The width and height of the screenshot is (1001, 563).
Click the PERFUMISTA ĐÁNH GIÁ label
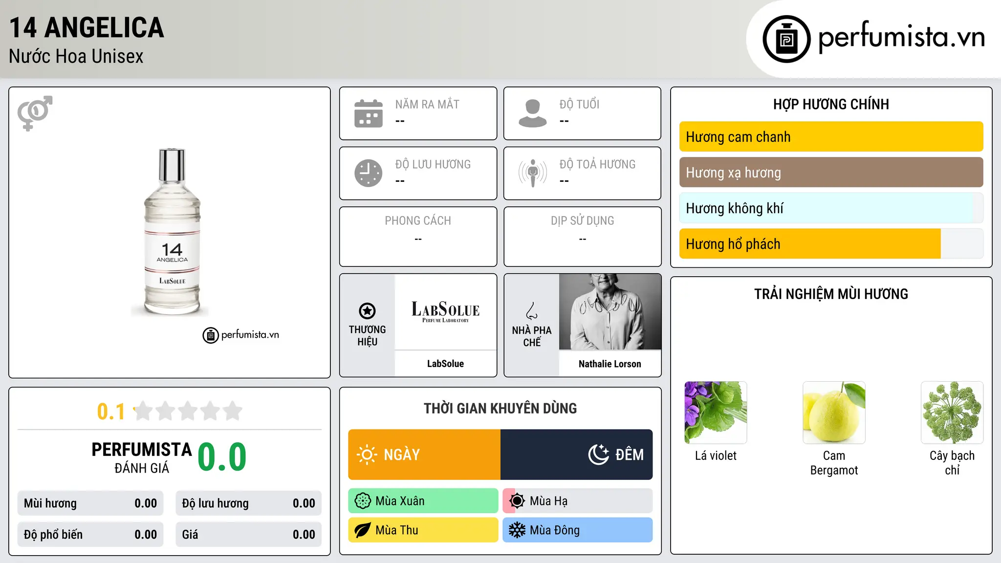click(x=142, y=458)
